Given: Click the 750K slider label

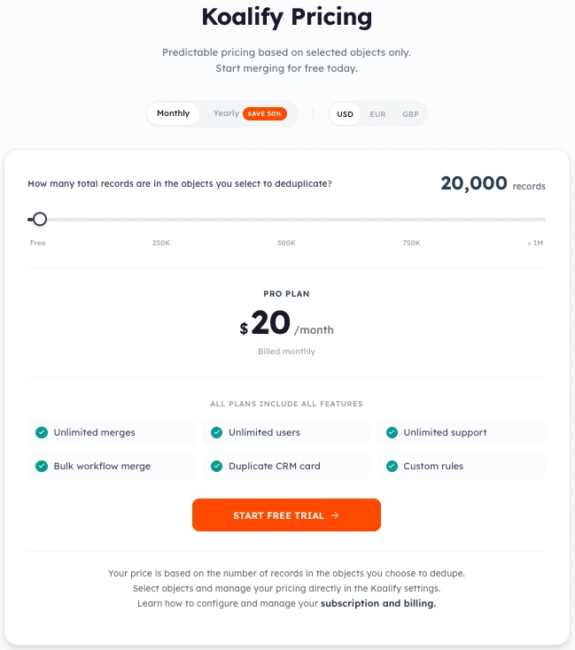Looking at the screenshot, I should (411, 243).
